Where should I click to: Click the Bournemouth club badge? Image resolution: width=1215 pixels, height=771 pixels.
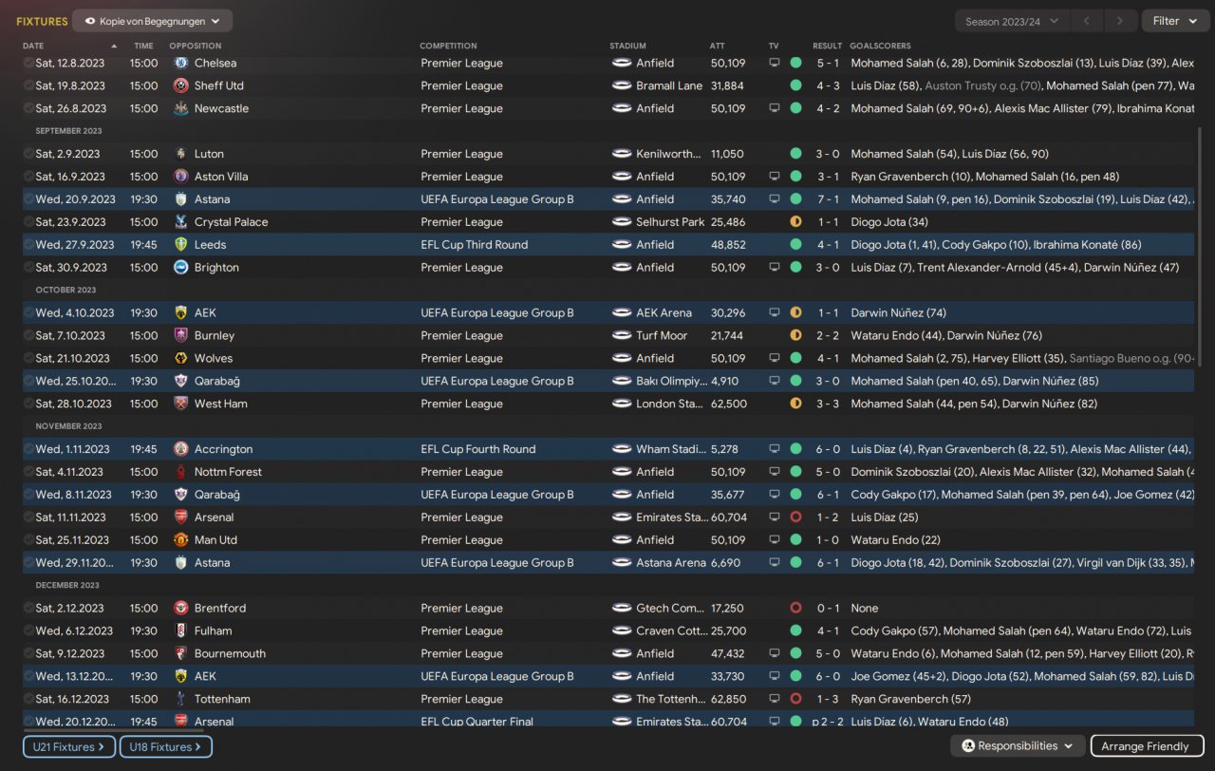181,653
